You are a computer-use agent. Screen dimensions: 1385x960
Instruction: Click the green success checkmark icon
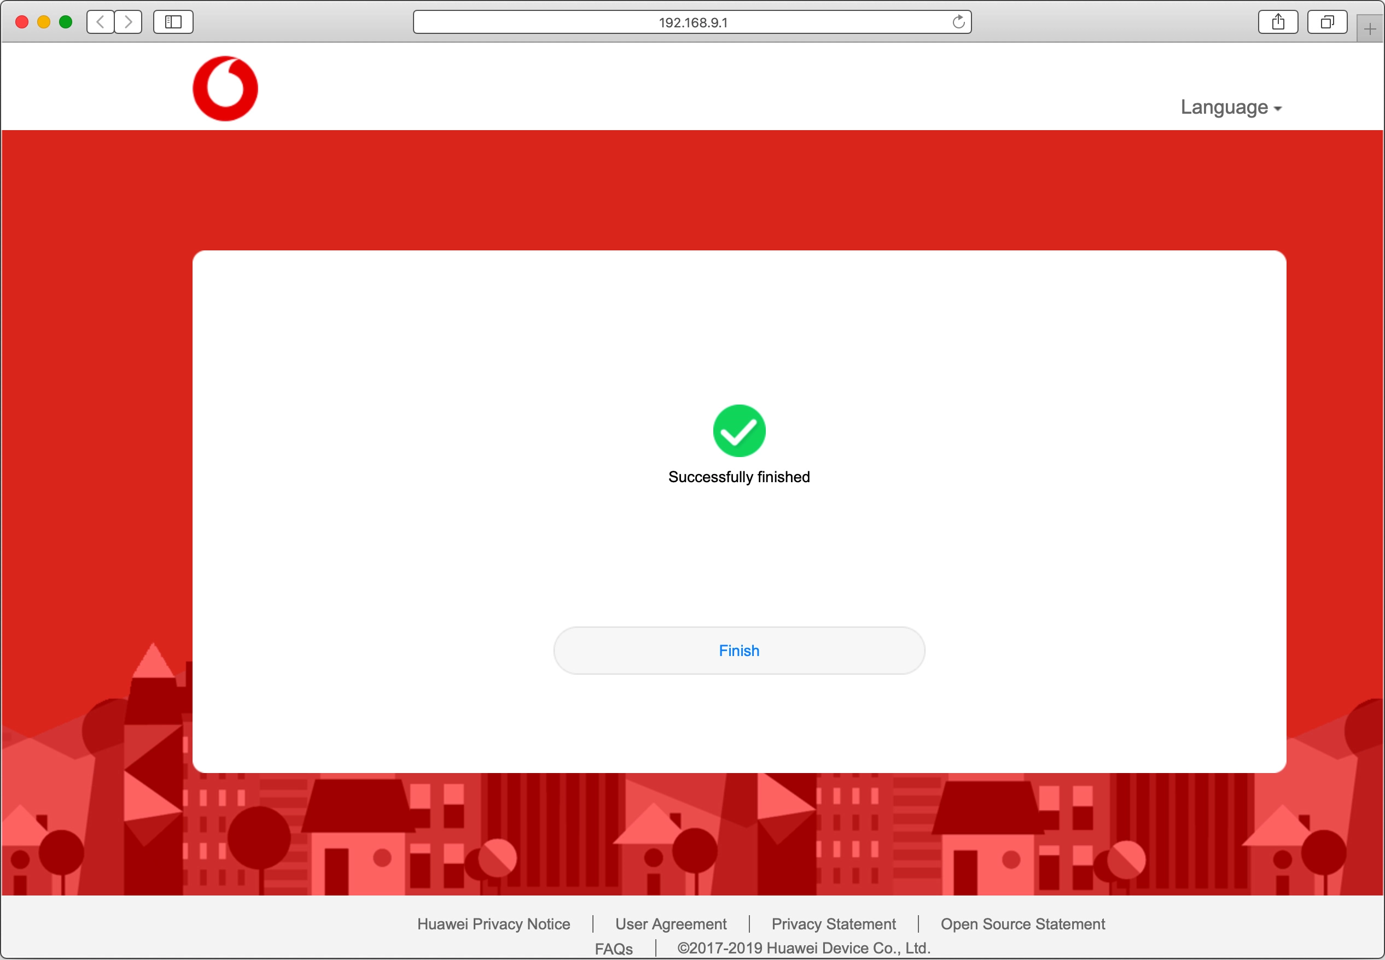(x=739, y=431)
